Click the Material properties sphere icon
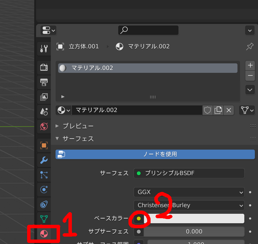The height and width of the screenshot is (244, 258). coord(44,233)
